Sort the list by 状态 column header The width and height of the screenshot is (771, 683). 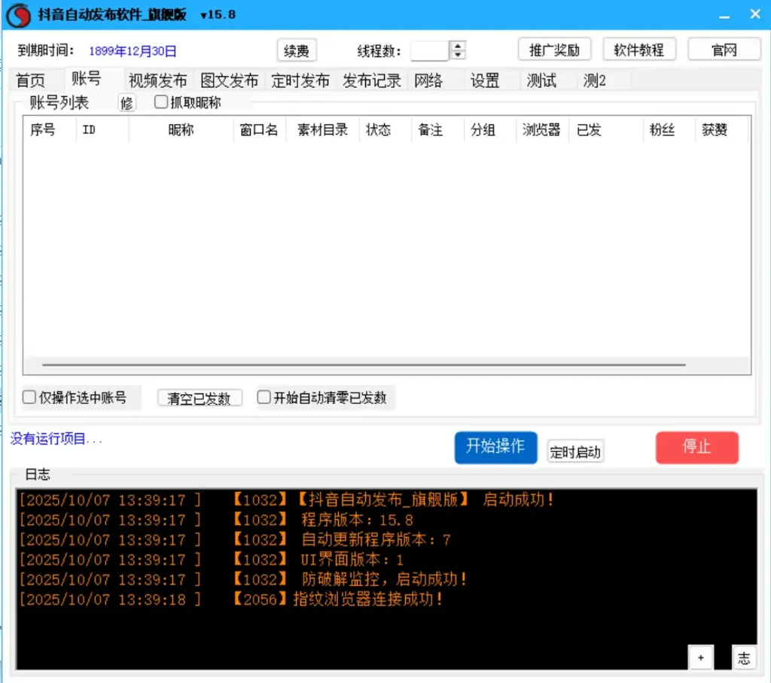point(378,130)
